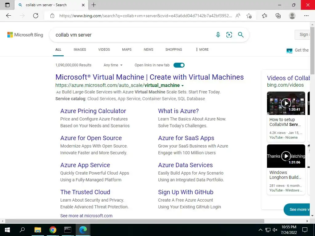Click the 'See more videos' button

(x=297, y=209)
